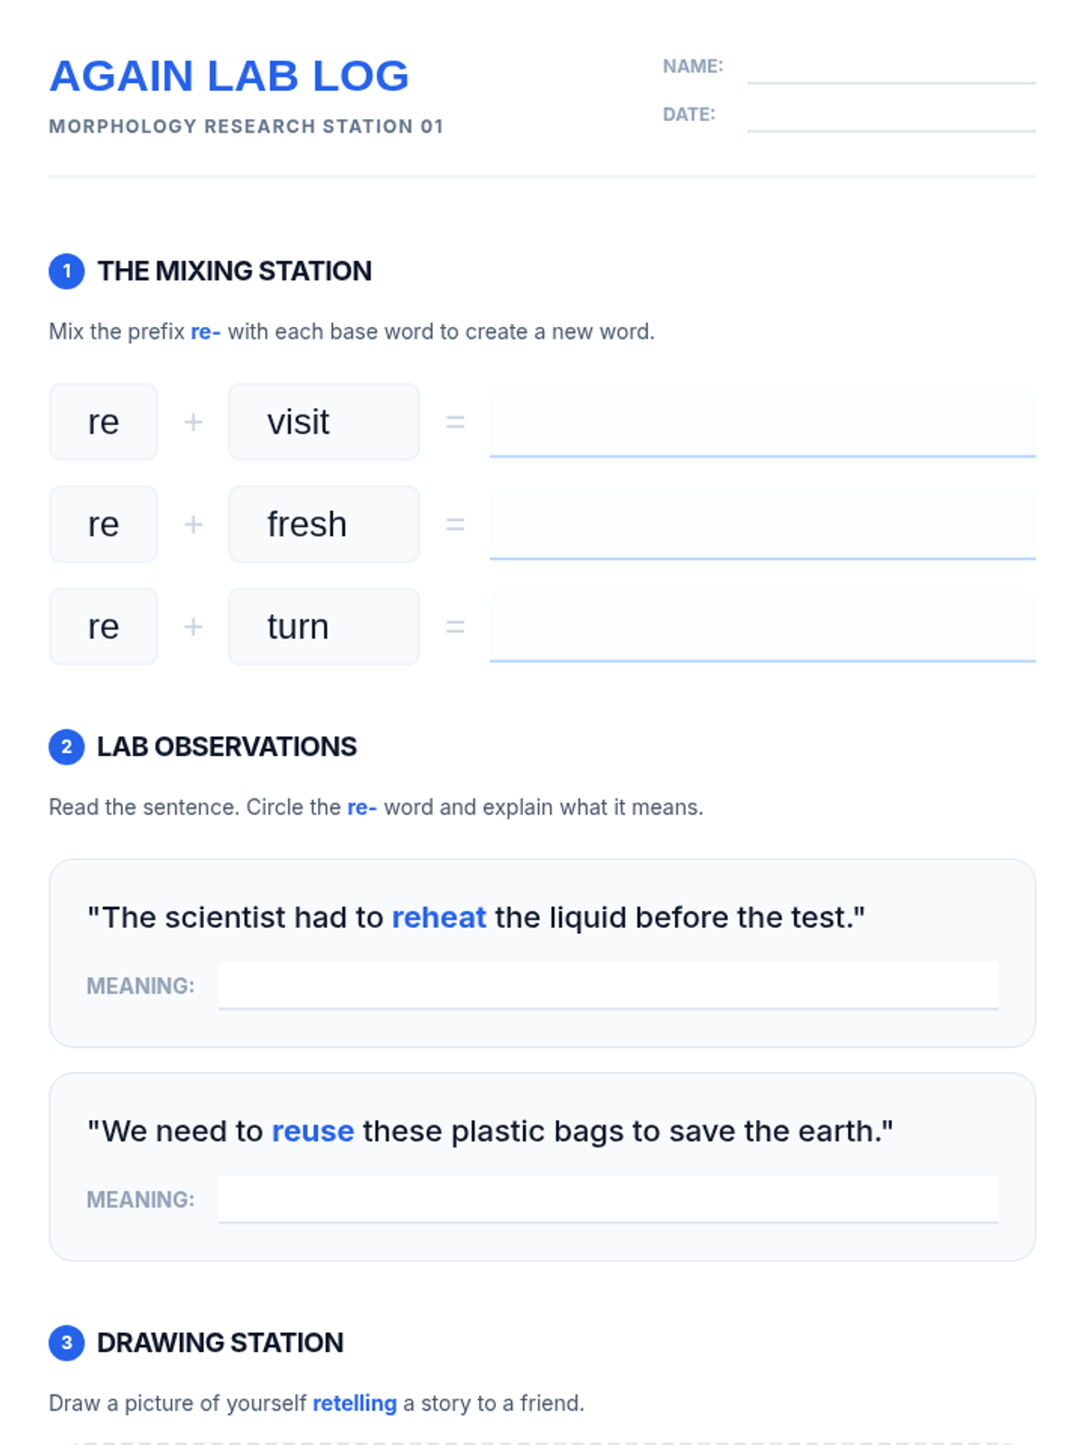Select the 'fresh' base word box

[323, 524]
